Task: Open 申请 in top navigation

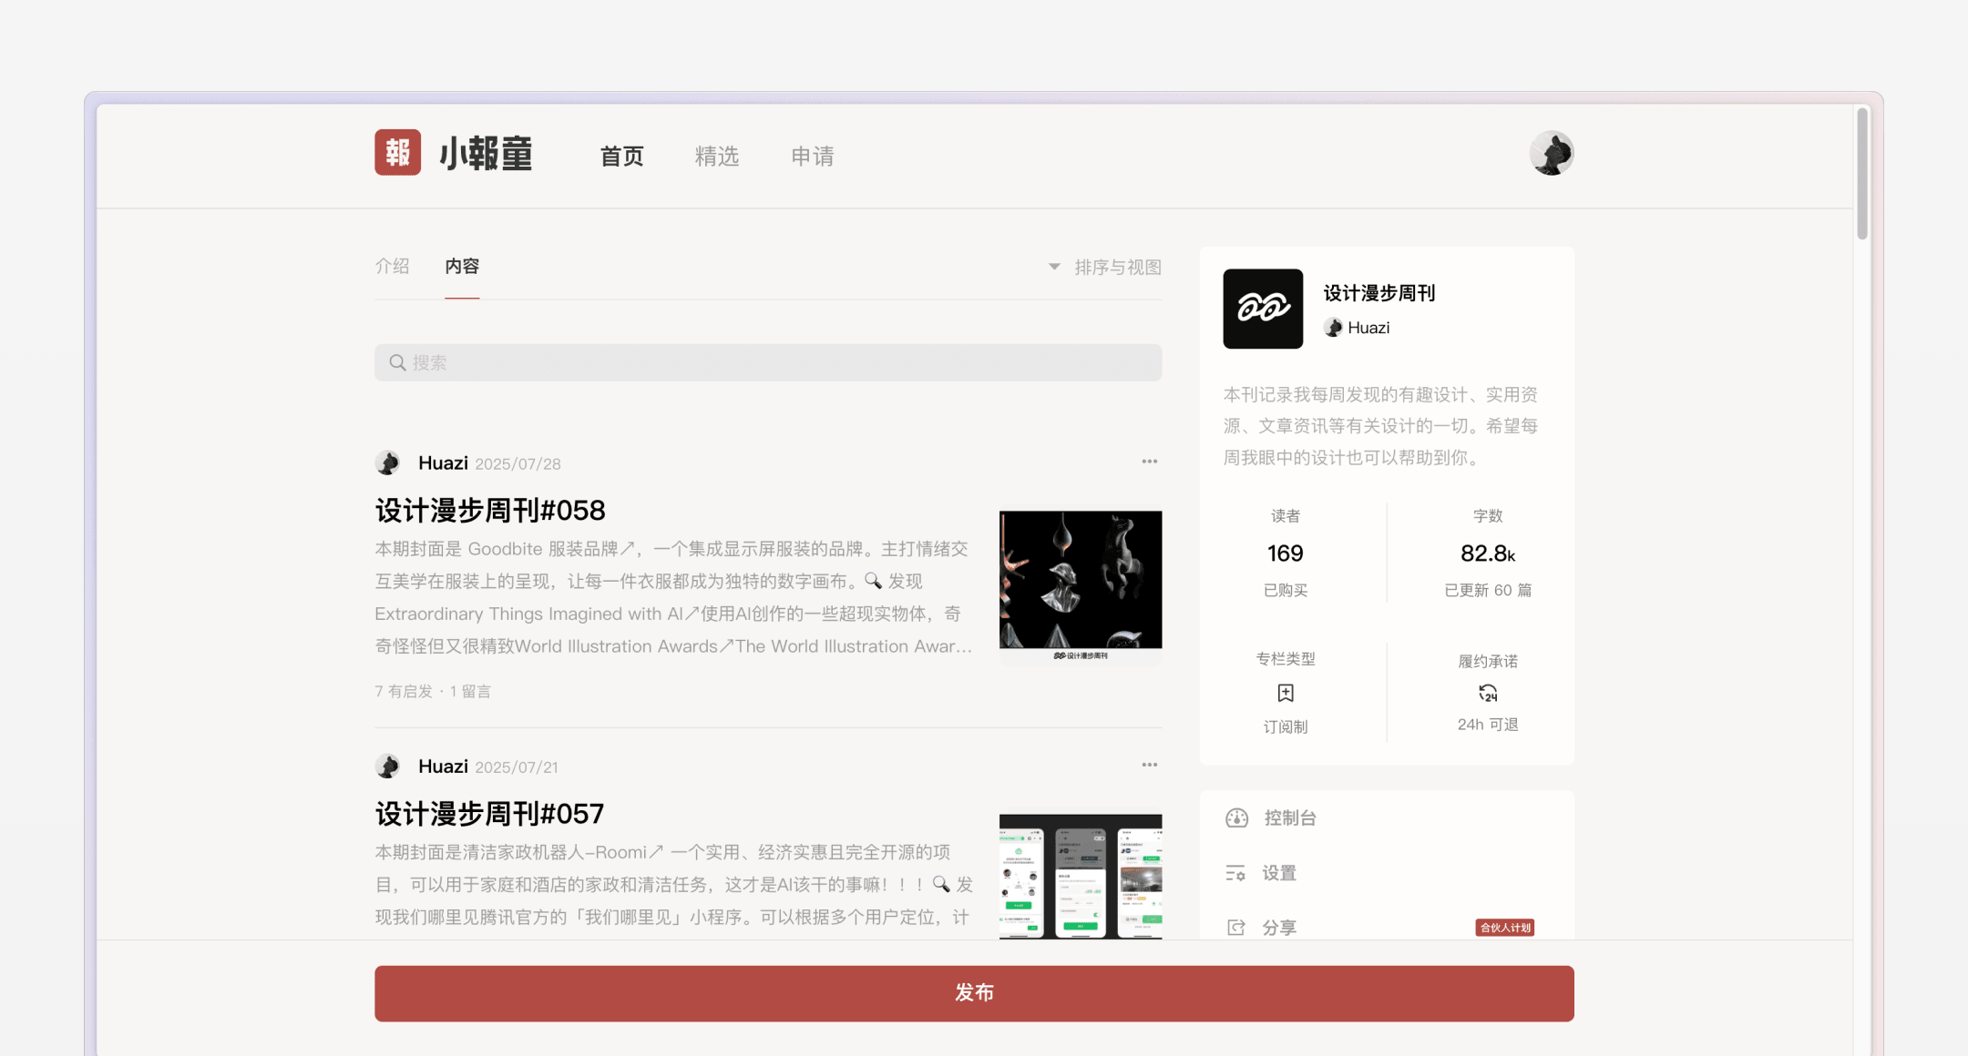Action: [x=812, y=156]
